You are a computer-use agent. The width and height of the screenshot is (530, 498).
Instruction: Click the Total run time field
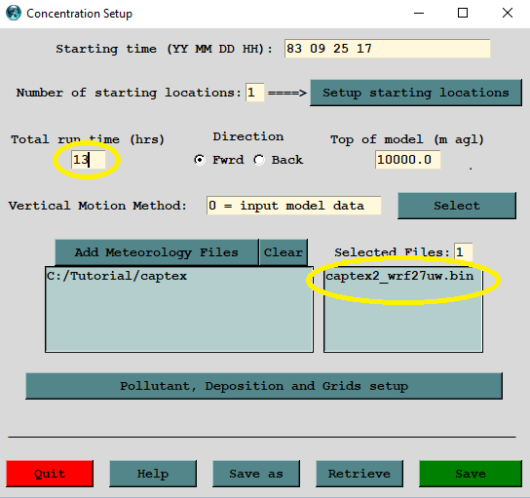[89, 160]
